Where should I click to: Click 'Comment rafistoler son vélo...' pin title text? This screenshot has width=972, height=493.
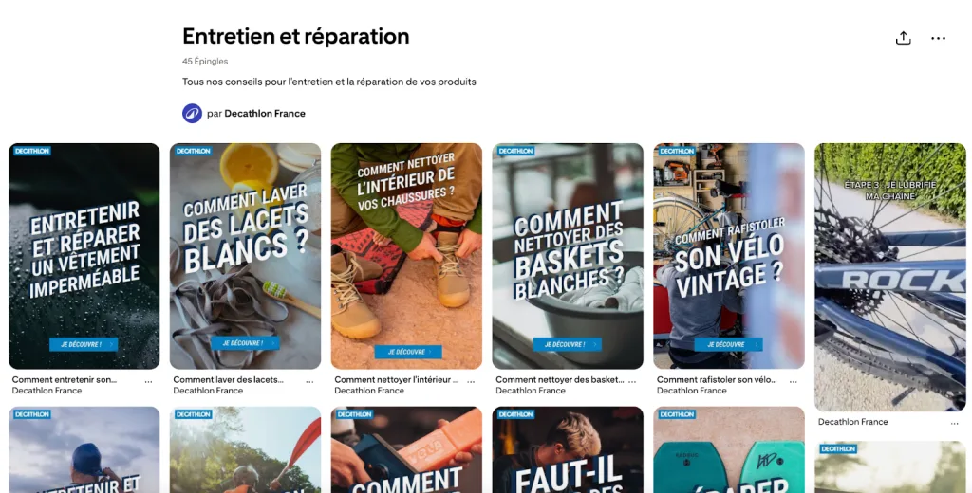tap(717, 379)
